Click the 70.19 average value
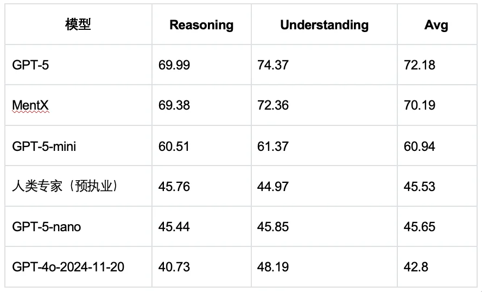Image resolution: width=482 pixels, height=292 pixels. click(420, 105)
